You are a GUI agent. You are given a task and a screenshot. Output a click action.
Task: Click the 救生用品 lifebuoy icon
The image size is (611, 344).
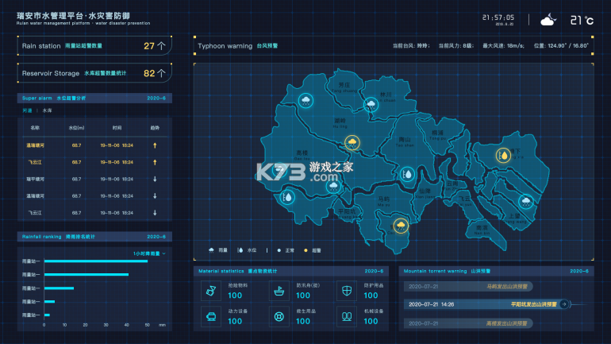(279, 316)
